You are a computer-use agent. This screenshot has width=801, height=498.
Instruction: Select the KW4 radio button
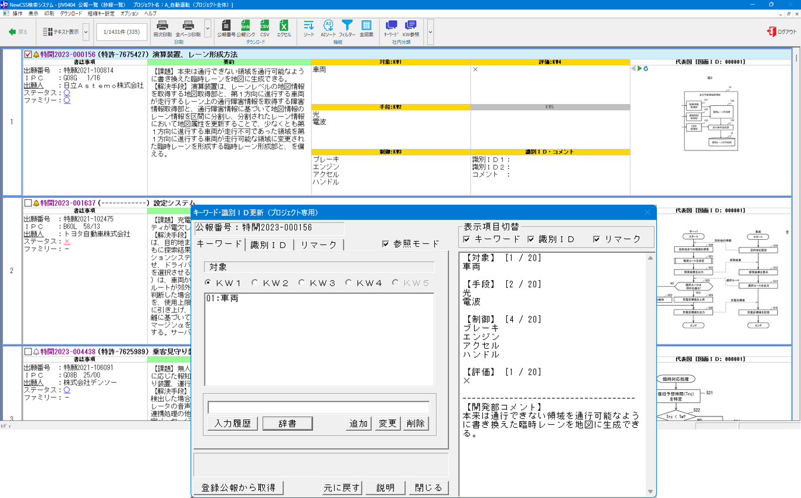coord(349,283)
